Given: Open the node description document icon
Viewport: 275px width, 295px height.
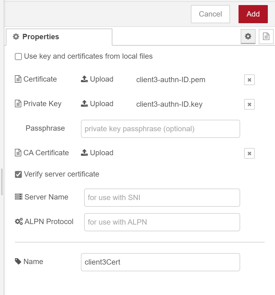Looking at the screenshot, I should coord(266,37).
